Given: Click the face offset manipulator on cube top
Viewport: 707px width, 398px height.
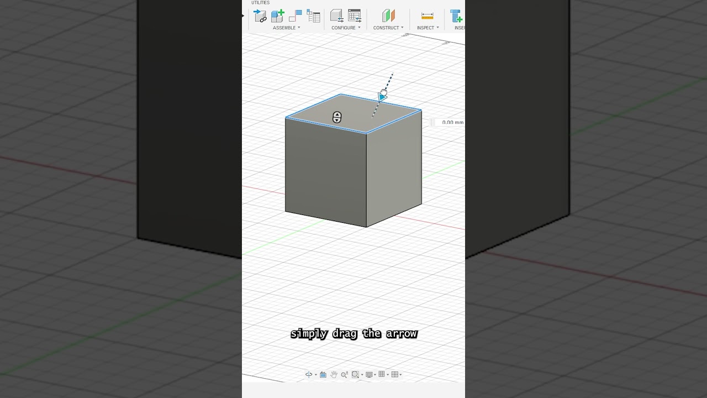Looking at the screenshot, I should (x=337, y=117).
